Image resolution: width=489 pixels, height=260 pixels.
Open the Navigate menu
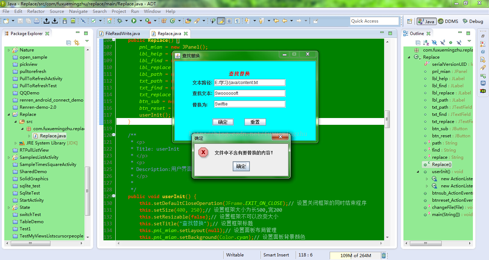coord(78,11)
